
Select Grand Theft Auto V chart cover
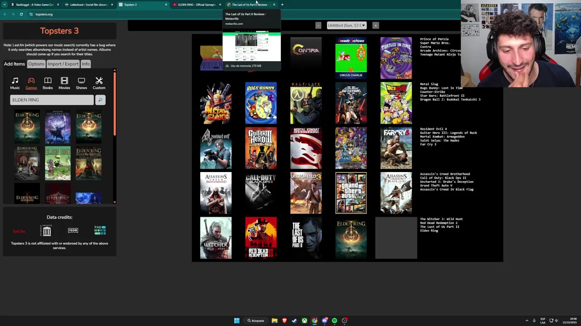351,193
